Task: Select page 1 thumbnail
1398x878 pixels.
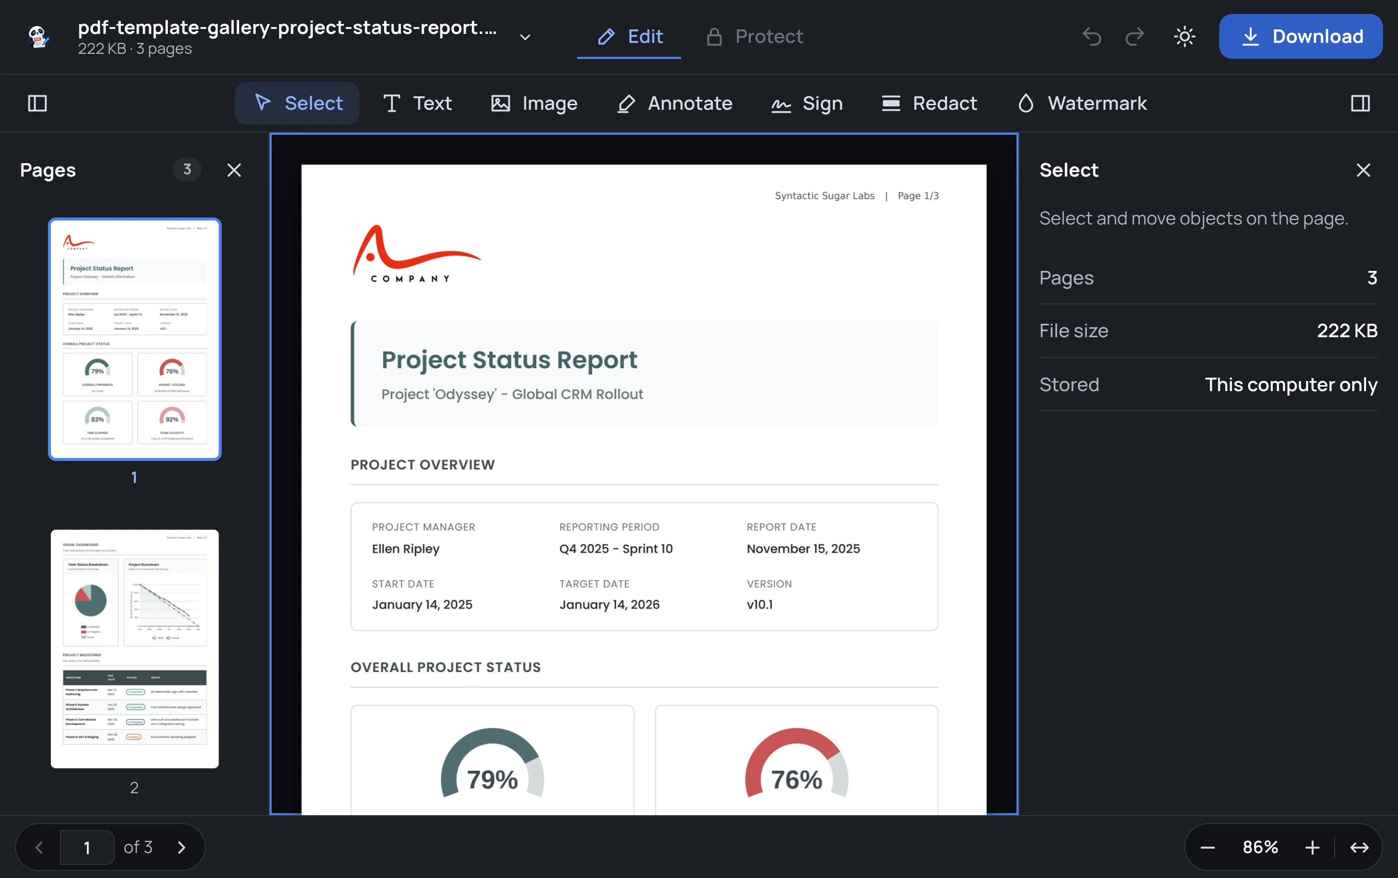Action: 135,339
